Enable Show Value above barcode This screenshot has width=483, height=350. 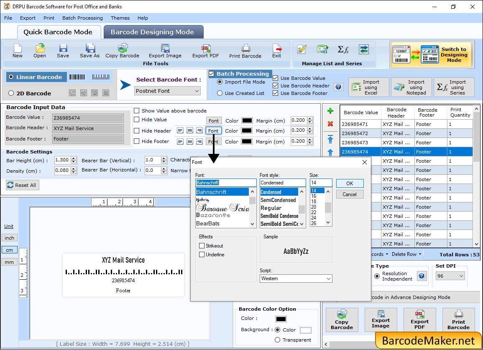tap(136, 111)
